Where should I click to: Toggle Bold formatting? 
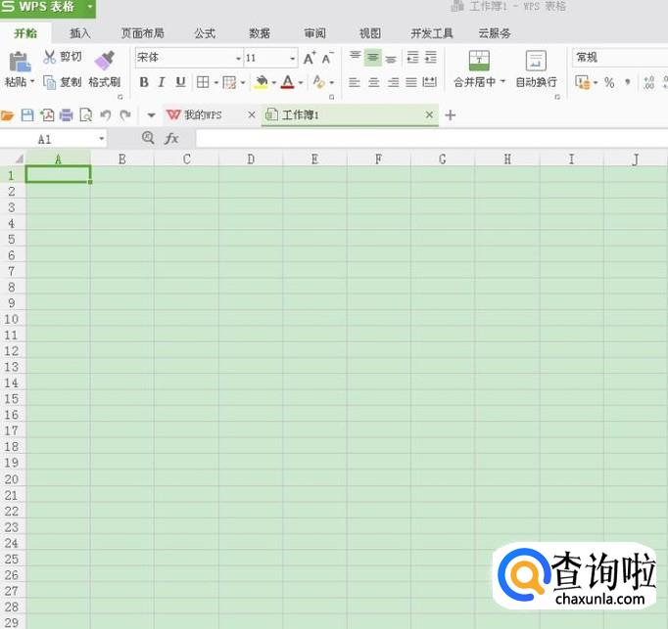(x=144, y=82)
